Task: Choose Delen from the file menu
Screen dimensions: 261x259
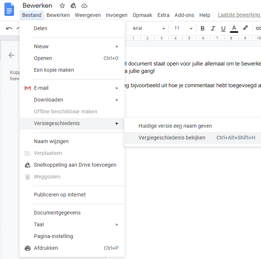Action: [x=72, y=28]
